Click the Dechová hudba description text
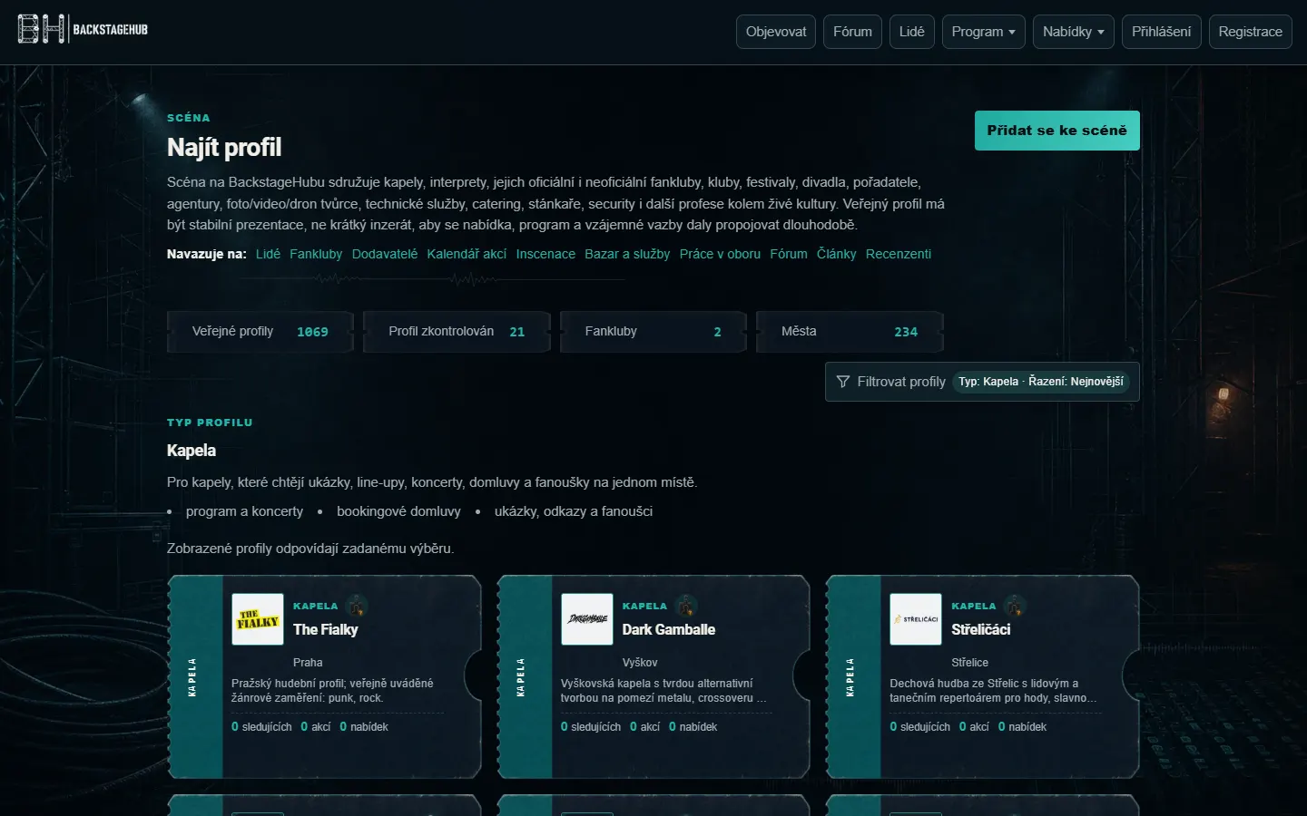The height and width of the screenshot is (816, 1307). [993, 691]
